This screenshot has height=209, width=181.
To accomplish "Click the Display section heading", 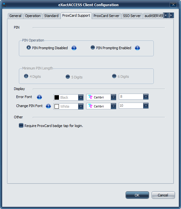I will (19, 89).
